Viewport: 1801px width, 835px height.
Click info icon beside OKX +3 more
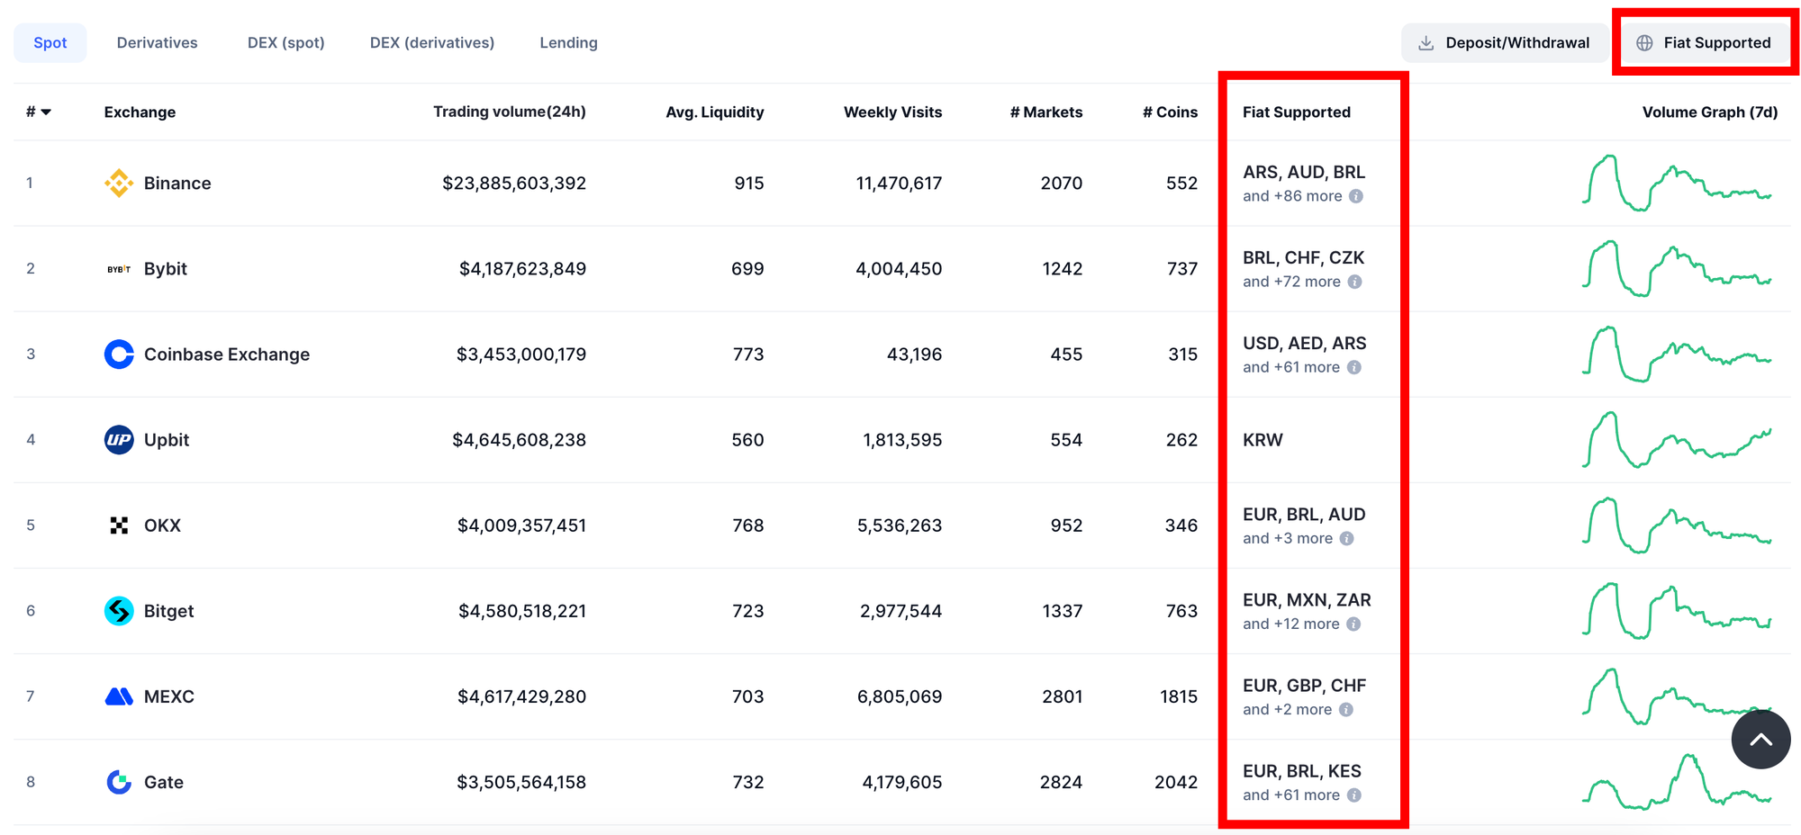(x=1347, y=538)
